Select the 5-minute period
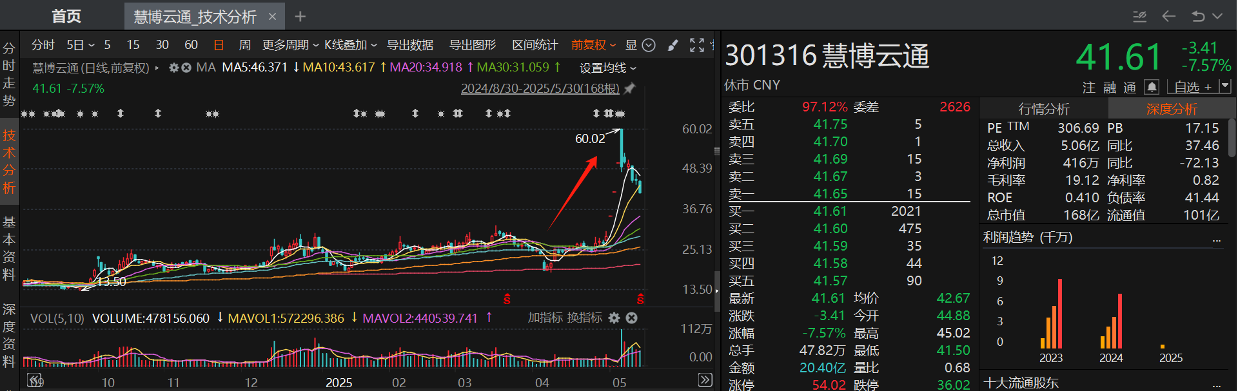The width and height of the screenshot is (1238, 391). coord(107,45)
